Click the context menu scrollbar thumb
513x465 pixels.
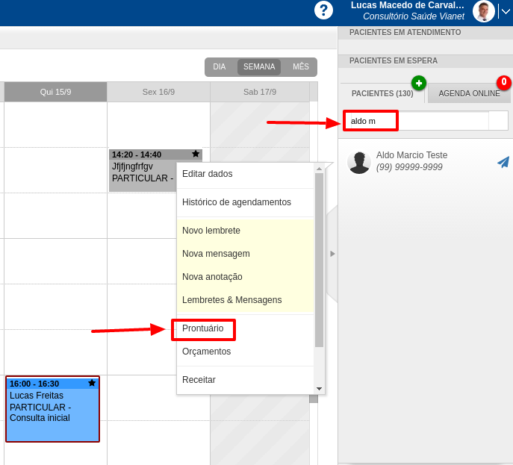pyautogui.click(x=320, y=260)
